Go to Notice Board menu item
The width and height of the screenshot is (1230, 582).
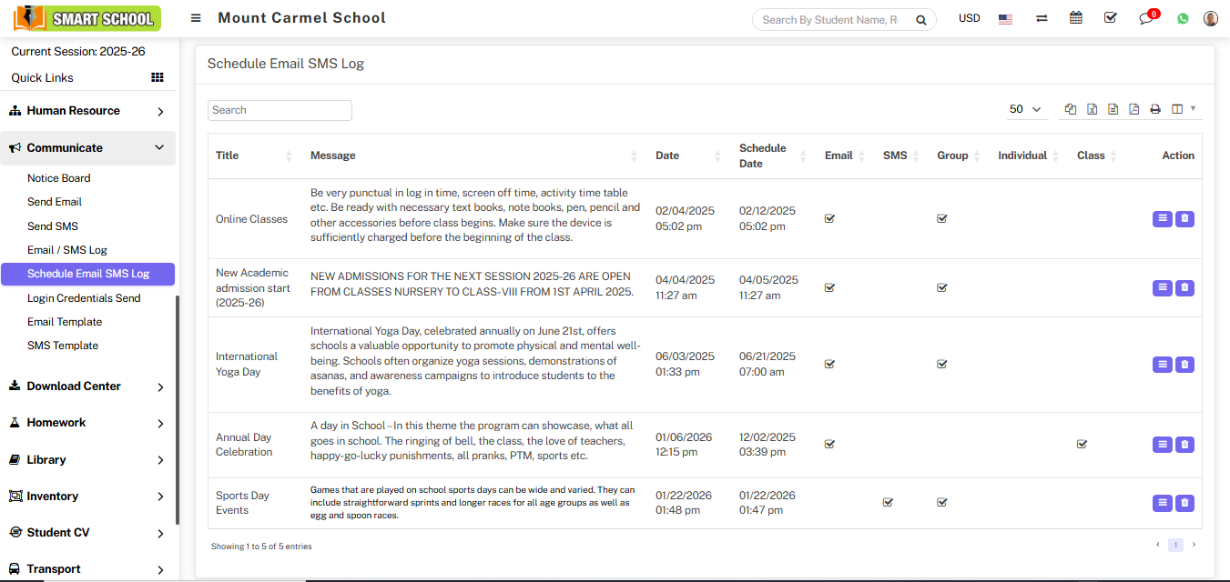59,178
